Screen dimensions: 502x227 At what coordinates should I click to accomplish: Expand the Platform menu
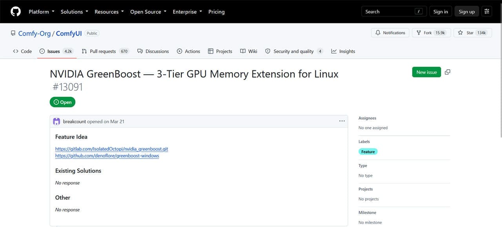coord(42,12)
